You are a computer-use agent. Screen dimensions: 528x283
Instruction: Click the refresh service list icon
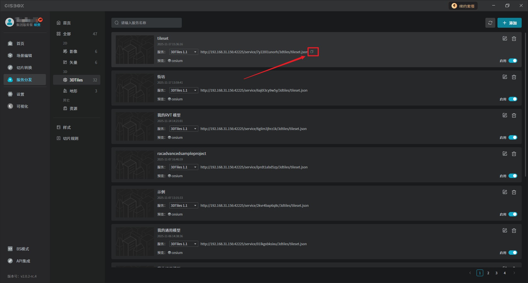point(490,23)
